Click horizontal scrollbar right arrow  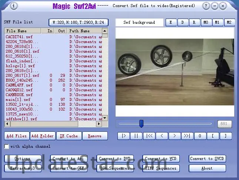(x=99, y=124)
